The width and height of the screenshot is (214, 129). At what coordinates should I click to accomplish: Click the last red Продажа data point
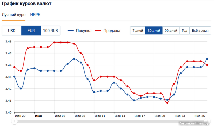coord(207,65)
